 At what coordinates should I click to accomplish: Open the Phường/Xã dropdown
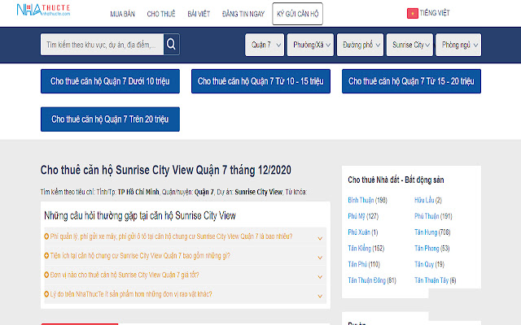[310, 45]
